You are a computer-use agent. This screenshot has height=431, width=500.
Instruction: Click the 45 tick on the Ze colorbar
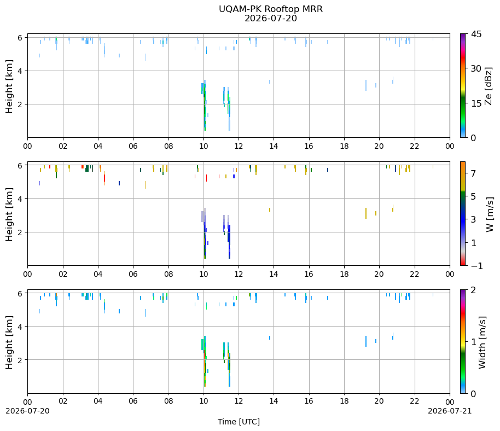[x=476, y=34]
